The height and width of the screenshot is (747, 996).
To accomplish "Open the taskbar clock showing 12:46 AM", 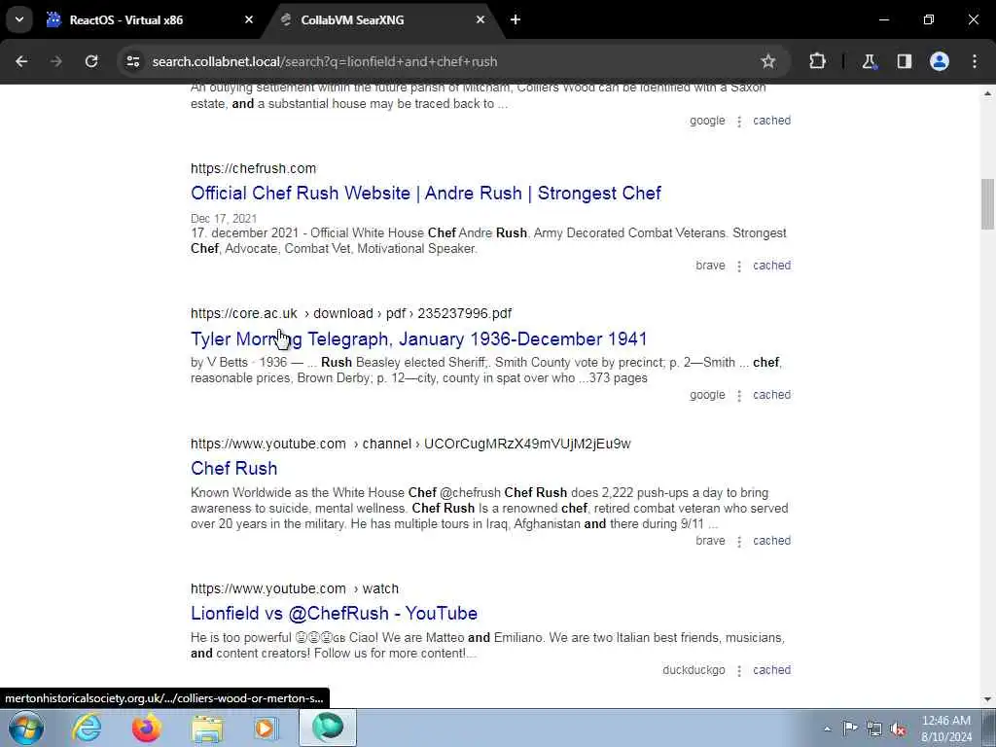I will (946, 729).
